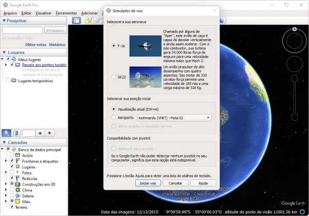The image size is (309, 216).
Task: Open the airport dropdown showing Kathmandu
Action: [174, 118]
